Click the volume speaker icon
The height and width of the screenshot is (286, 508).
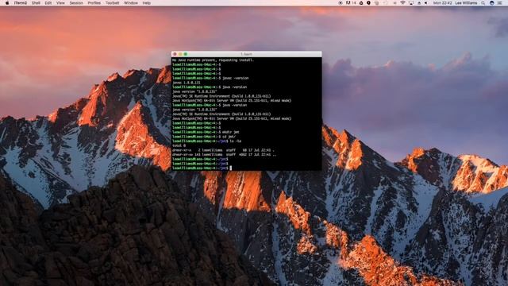(x=426, y=3)
